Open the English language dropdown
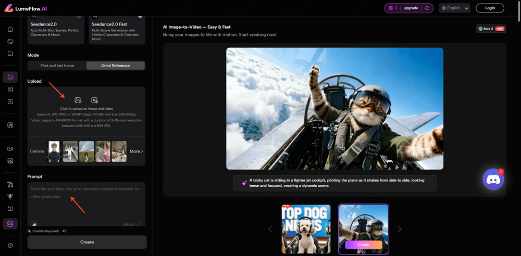This screenshot has height=256, width=521. click(454, 8)
